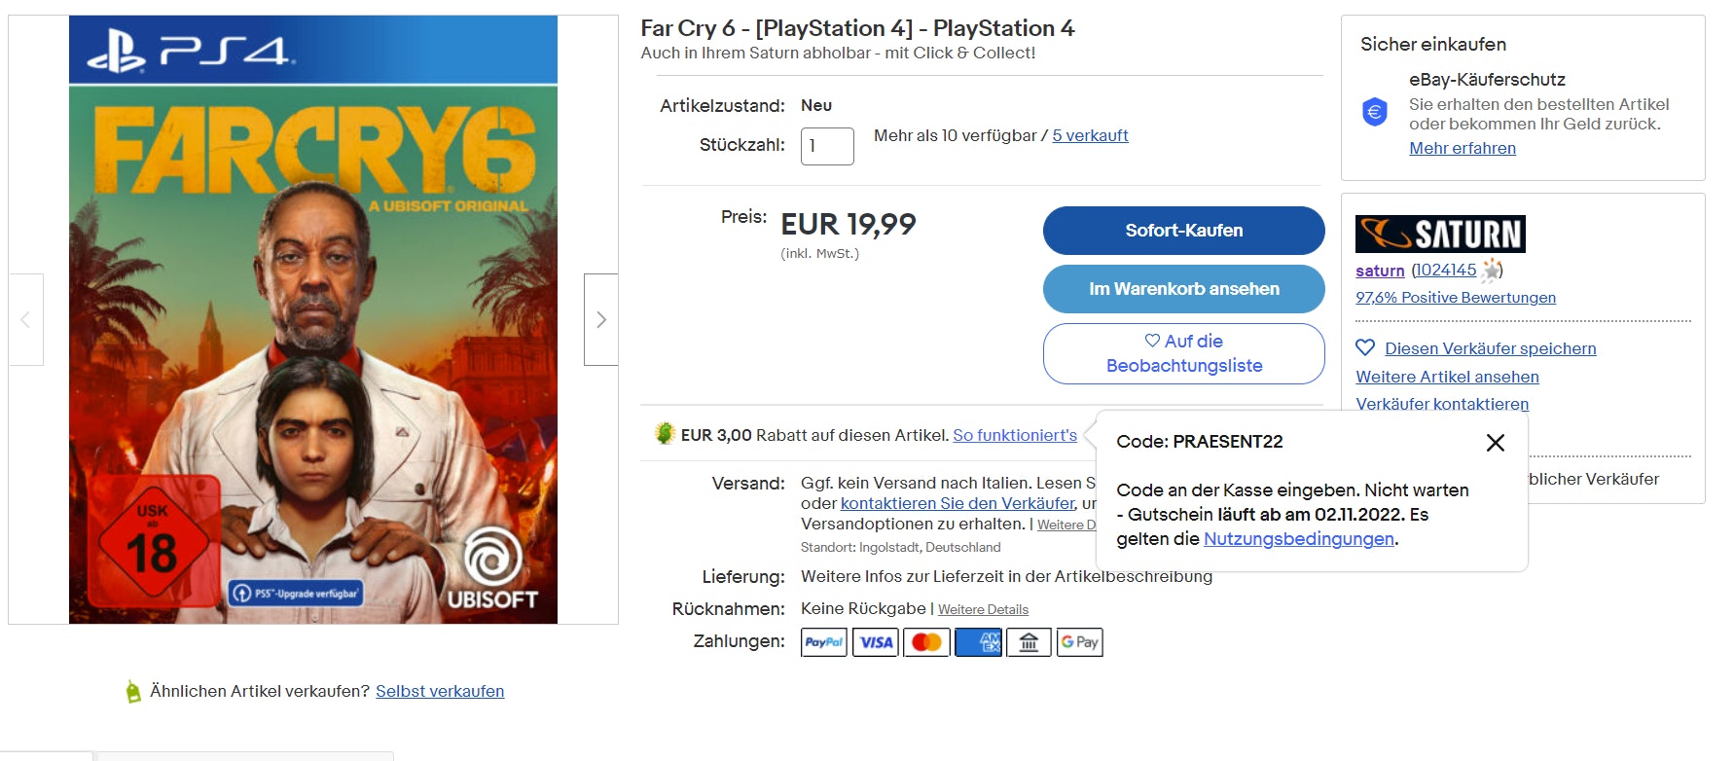Open the '5 verkauft' link
The image size is (1734, 761).
tap(1090, 135)
